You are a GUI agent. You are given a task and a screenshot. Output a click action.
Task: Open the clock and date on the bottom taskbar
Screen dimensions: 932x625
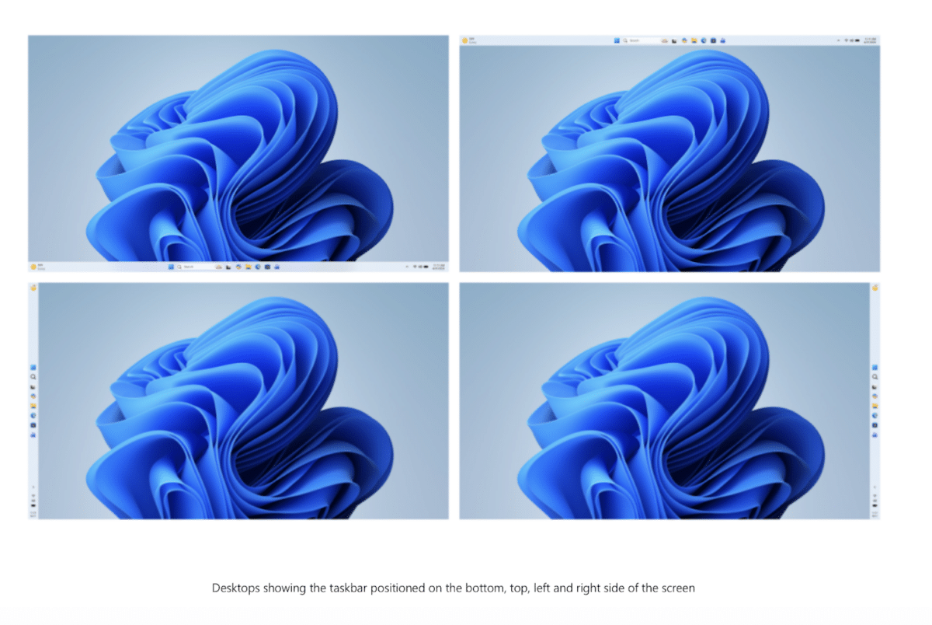[x=439, y=267]
